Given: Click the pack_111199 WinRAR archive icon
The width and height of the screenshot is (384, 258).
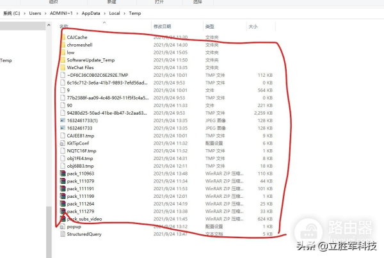Looking at the screenshot, I should 63,197.
